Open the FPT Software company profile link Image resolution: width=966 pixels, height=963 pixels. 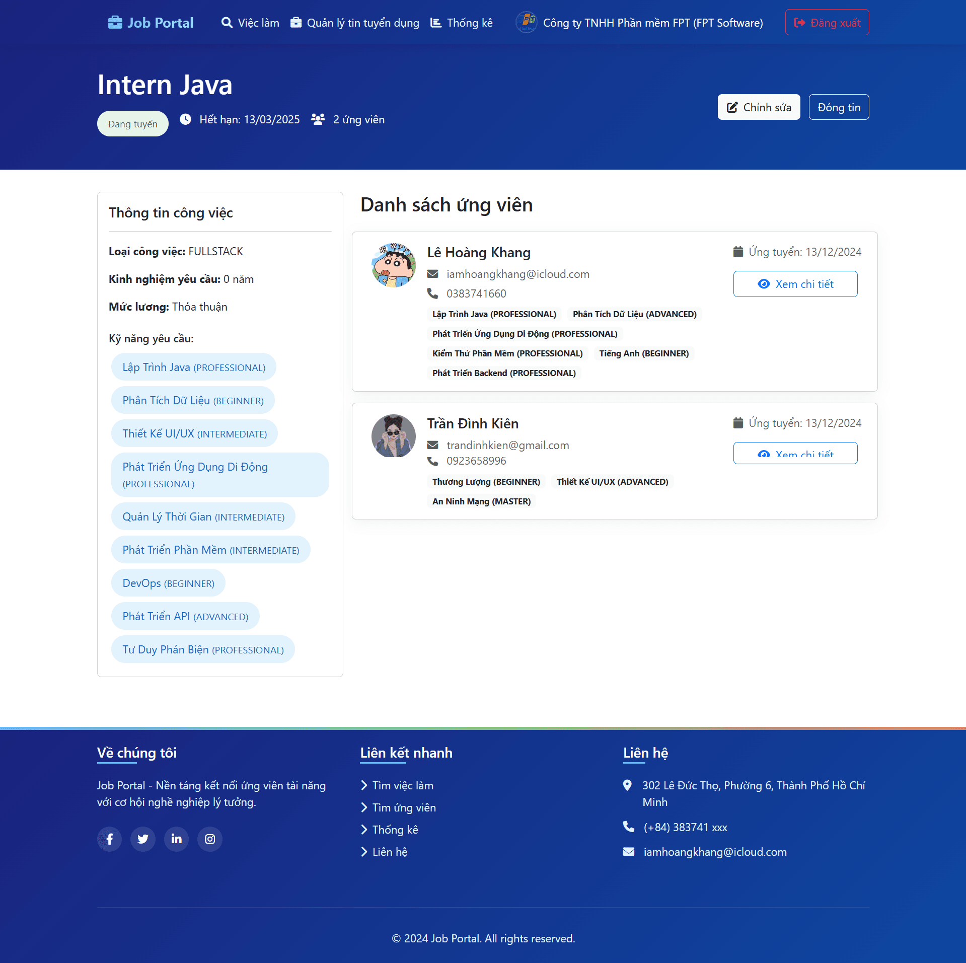click(x=639, y=23)
